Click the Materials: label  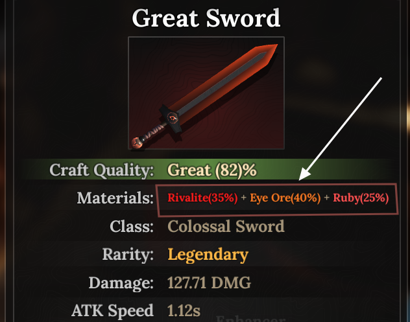[x=115, y=198]
